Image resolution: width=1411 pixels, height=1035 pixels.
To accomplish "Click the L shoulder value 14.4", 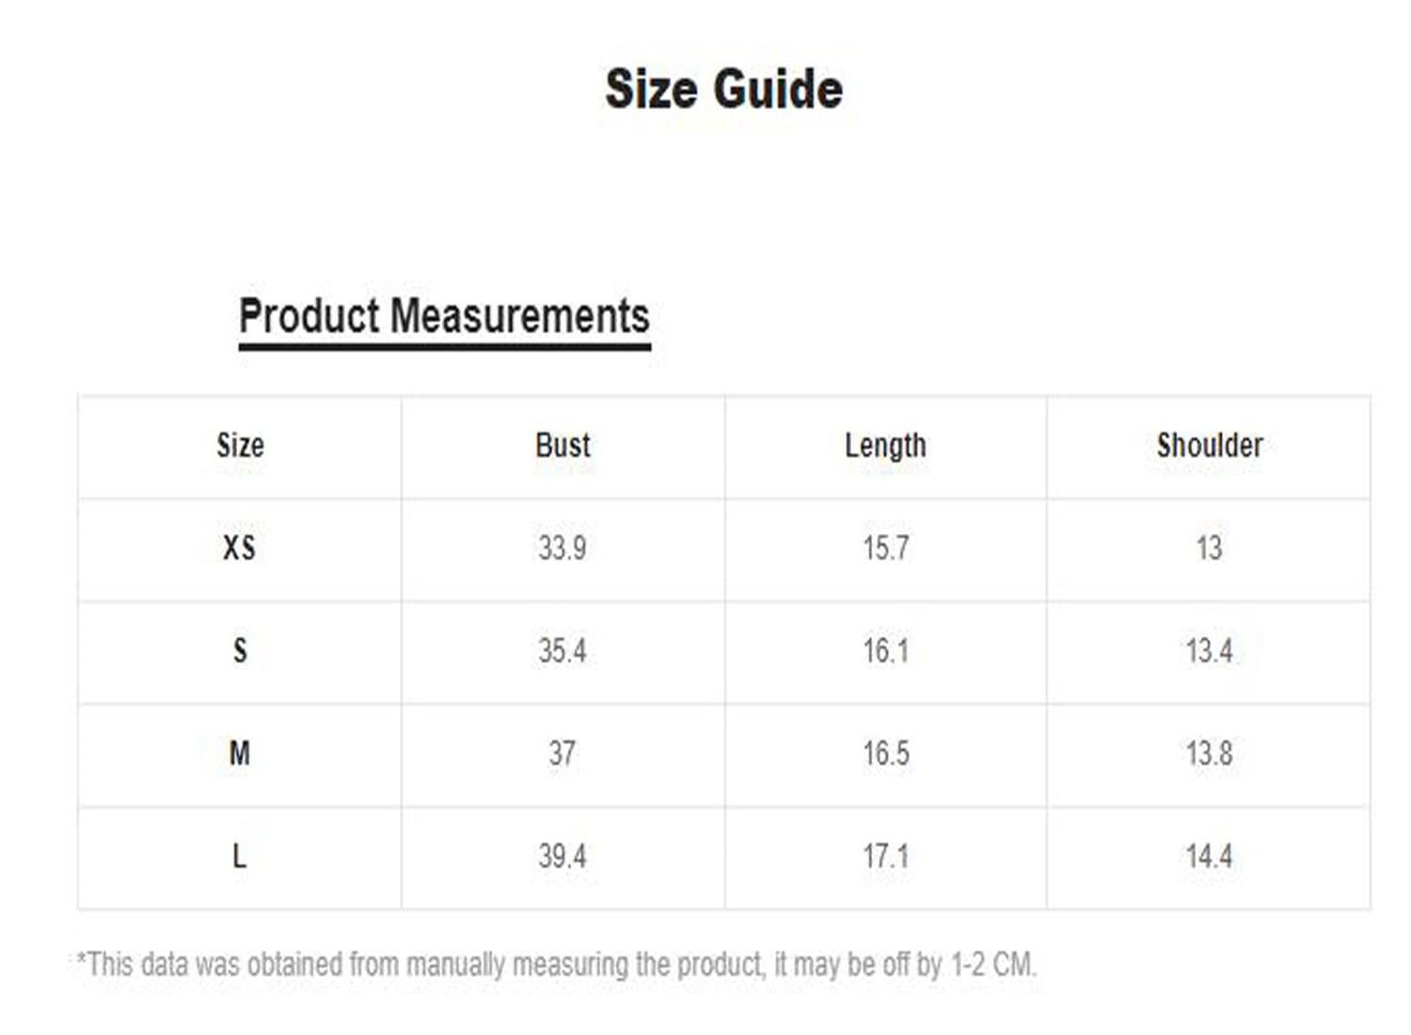I will click(x=1209, y=855).
